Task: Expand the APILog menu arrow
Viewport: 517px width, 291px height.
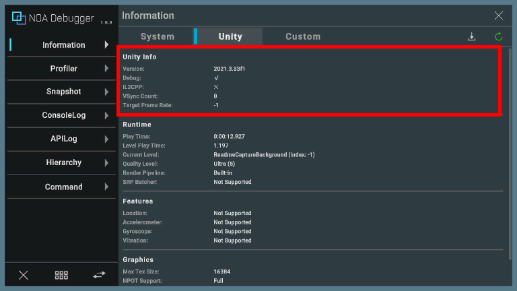Action: coord(106,139)
